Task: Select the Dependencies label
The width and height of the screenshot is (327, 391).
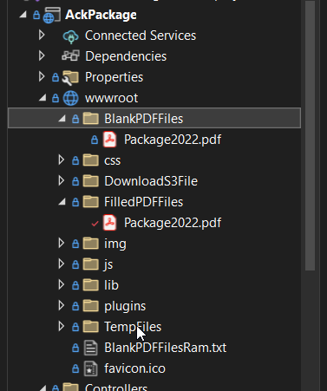Action: tap(126, 56)
